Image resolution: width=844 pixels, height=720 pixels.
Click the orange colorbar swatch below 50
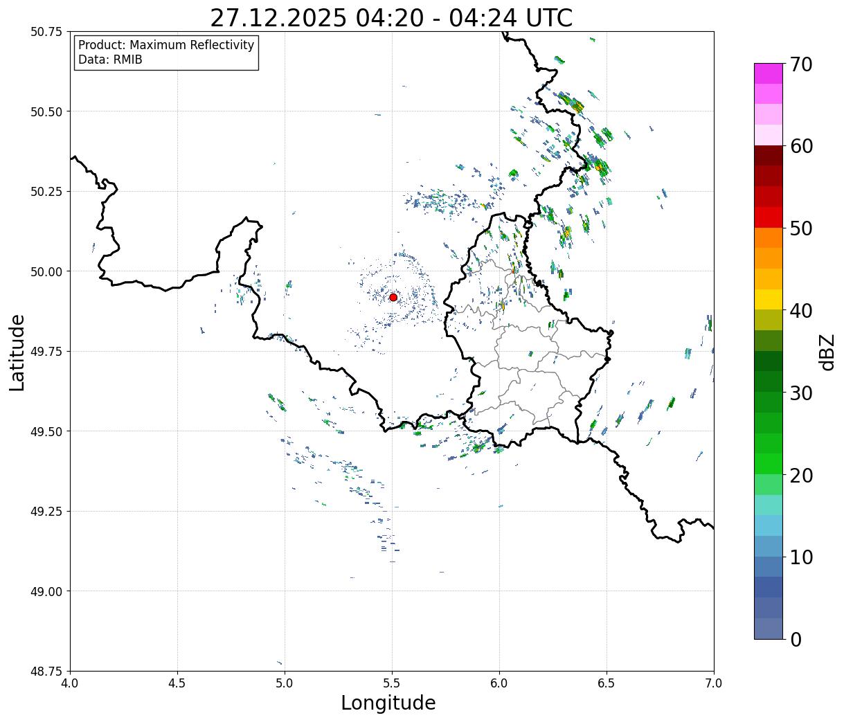(x=769, y=238)
